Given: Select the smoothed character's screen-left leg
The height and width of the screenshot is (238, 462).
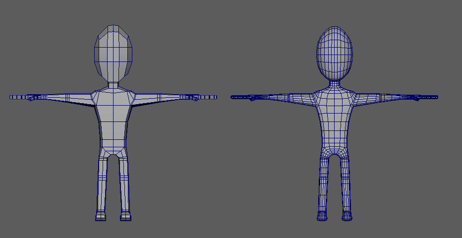Looking at the screenshot, I should coord(323,183).
